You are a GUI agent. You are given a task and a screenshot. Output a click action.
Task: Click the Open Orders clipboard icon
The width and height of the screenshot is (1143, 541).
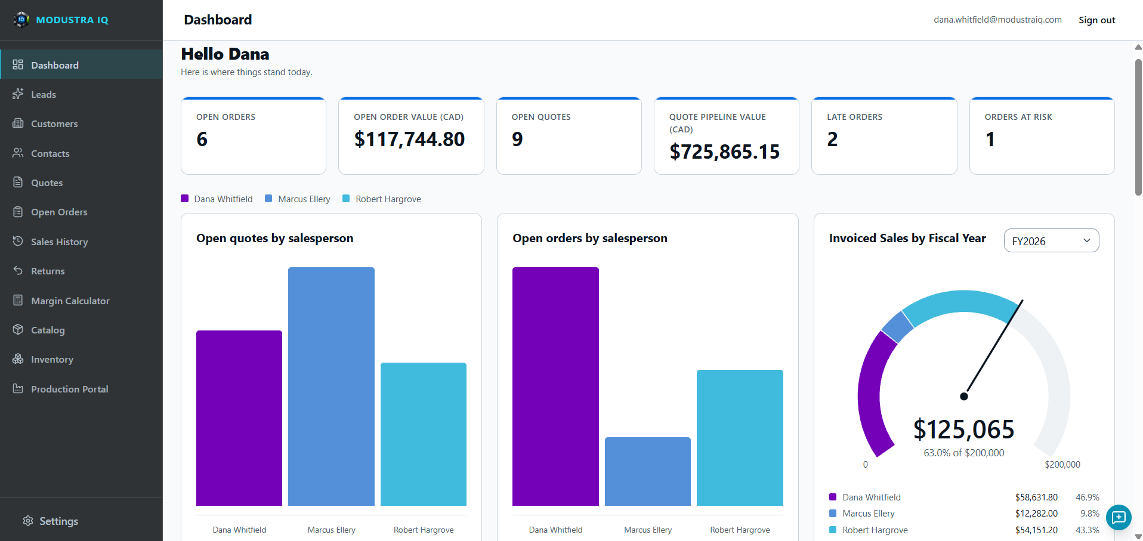tap(18, 212)
